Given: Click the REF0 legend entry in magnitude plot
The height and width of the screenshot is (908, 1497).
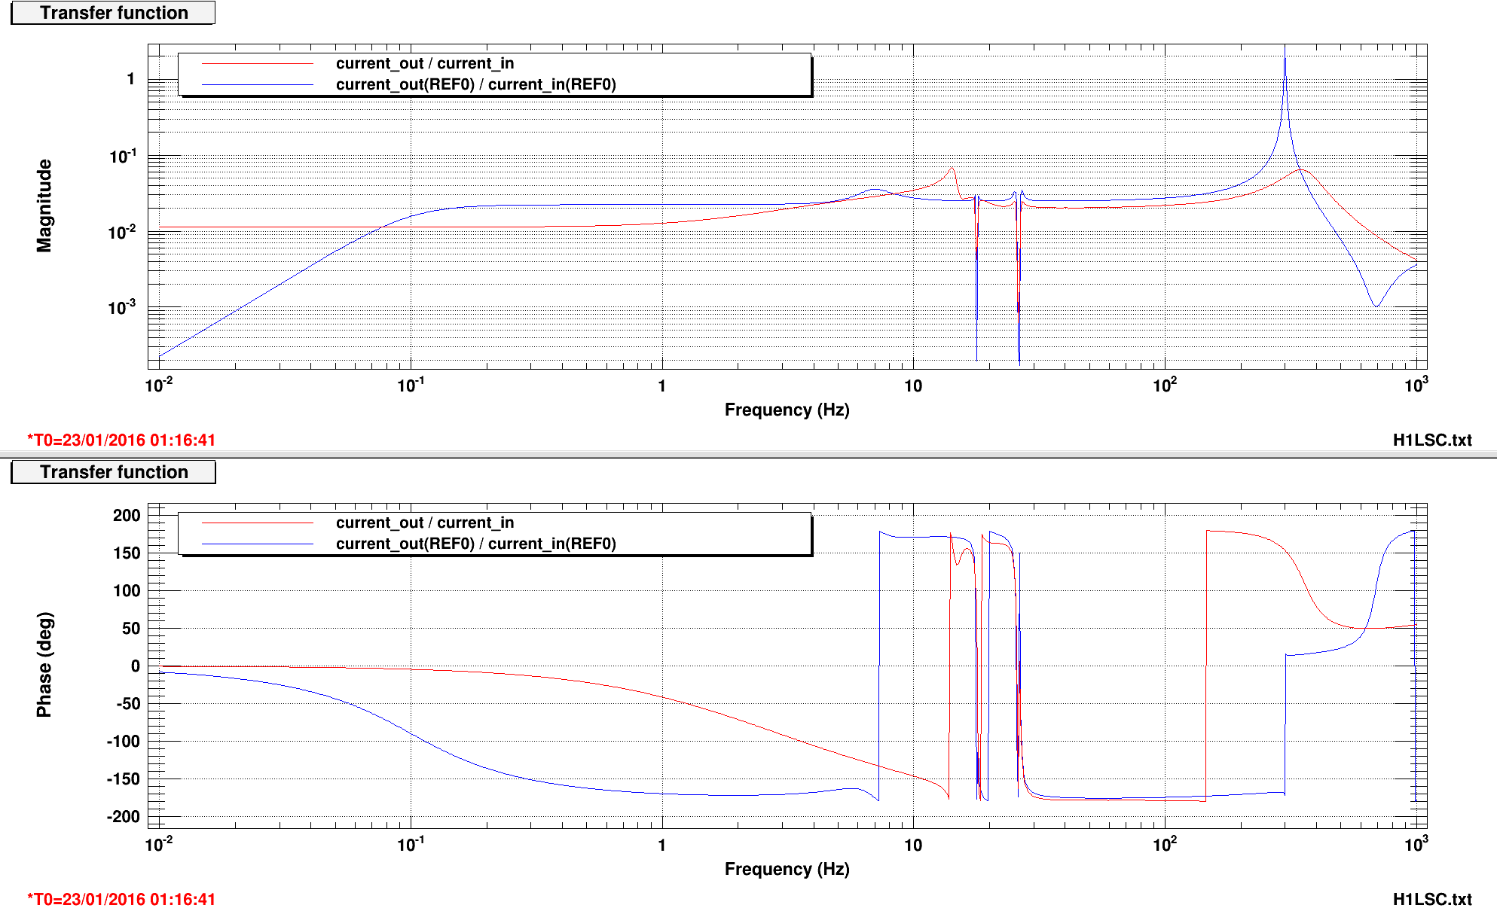Looking at the screenshot, I should (475, 84).
